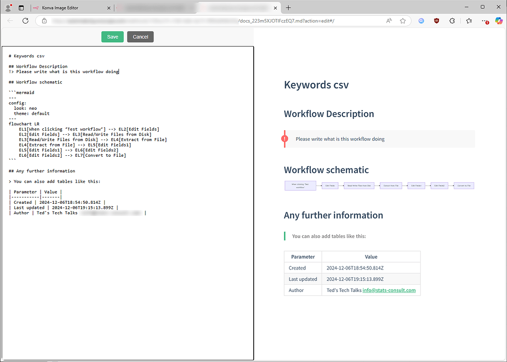
Task: Refresh the current page
Action: [x=25, y=21]
